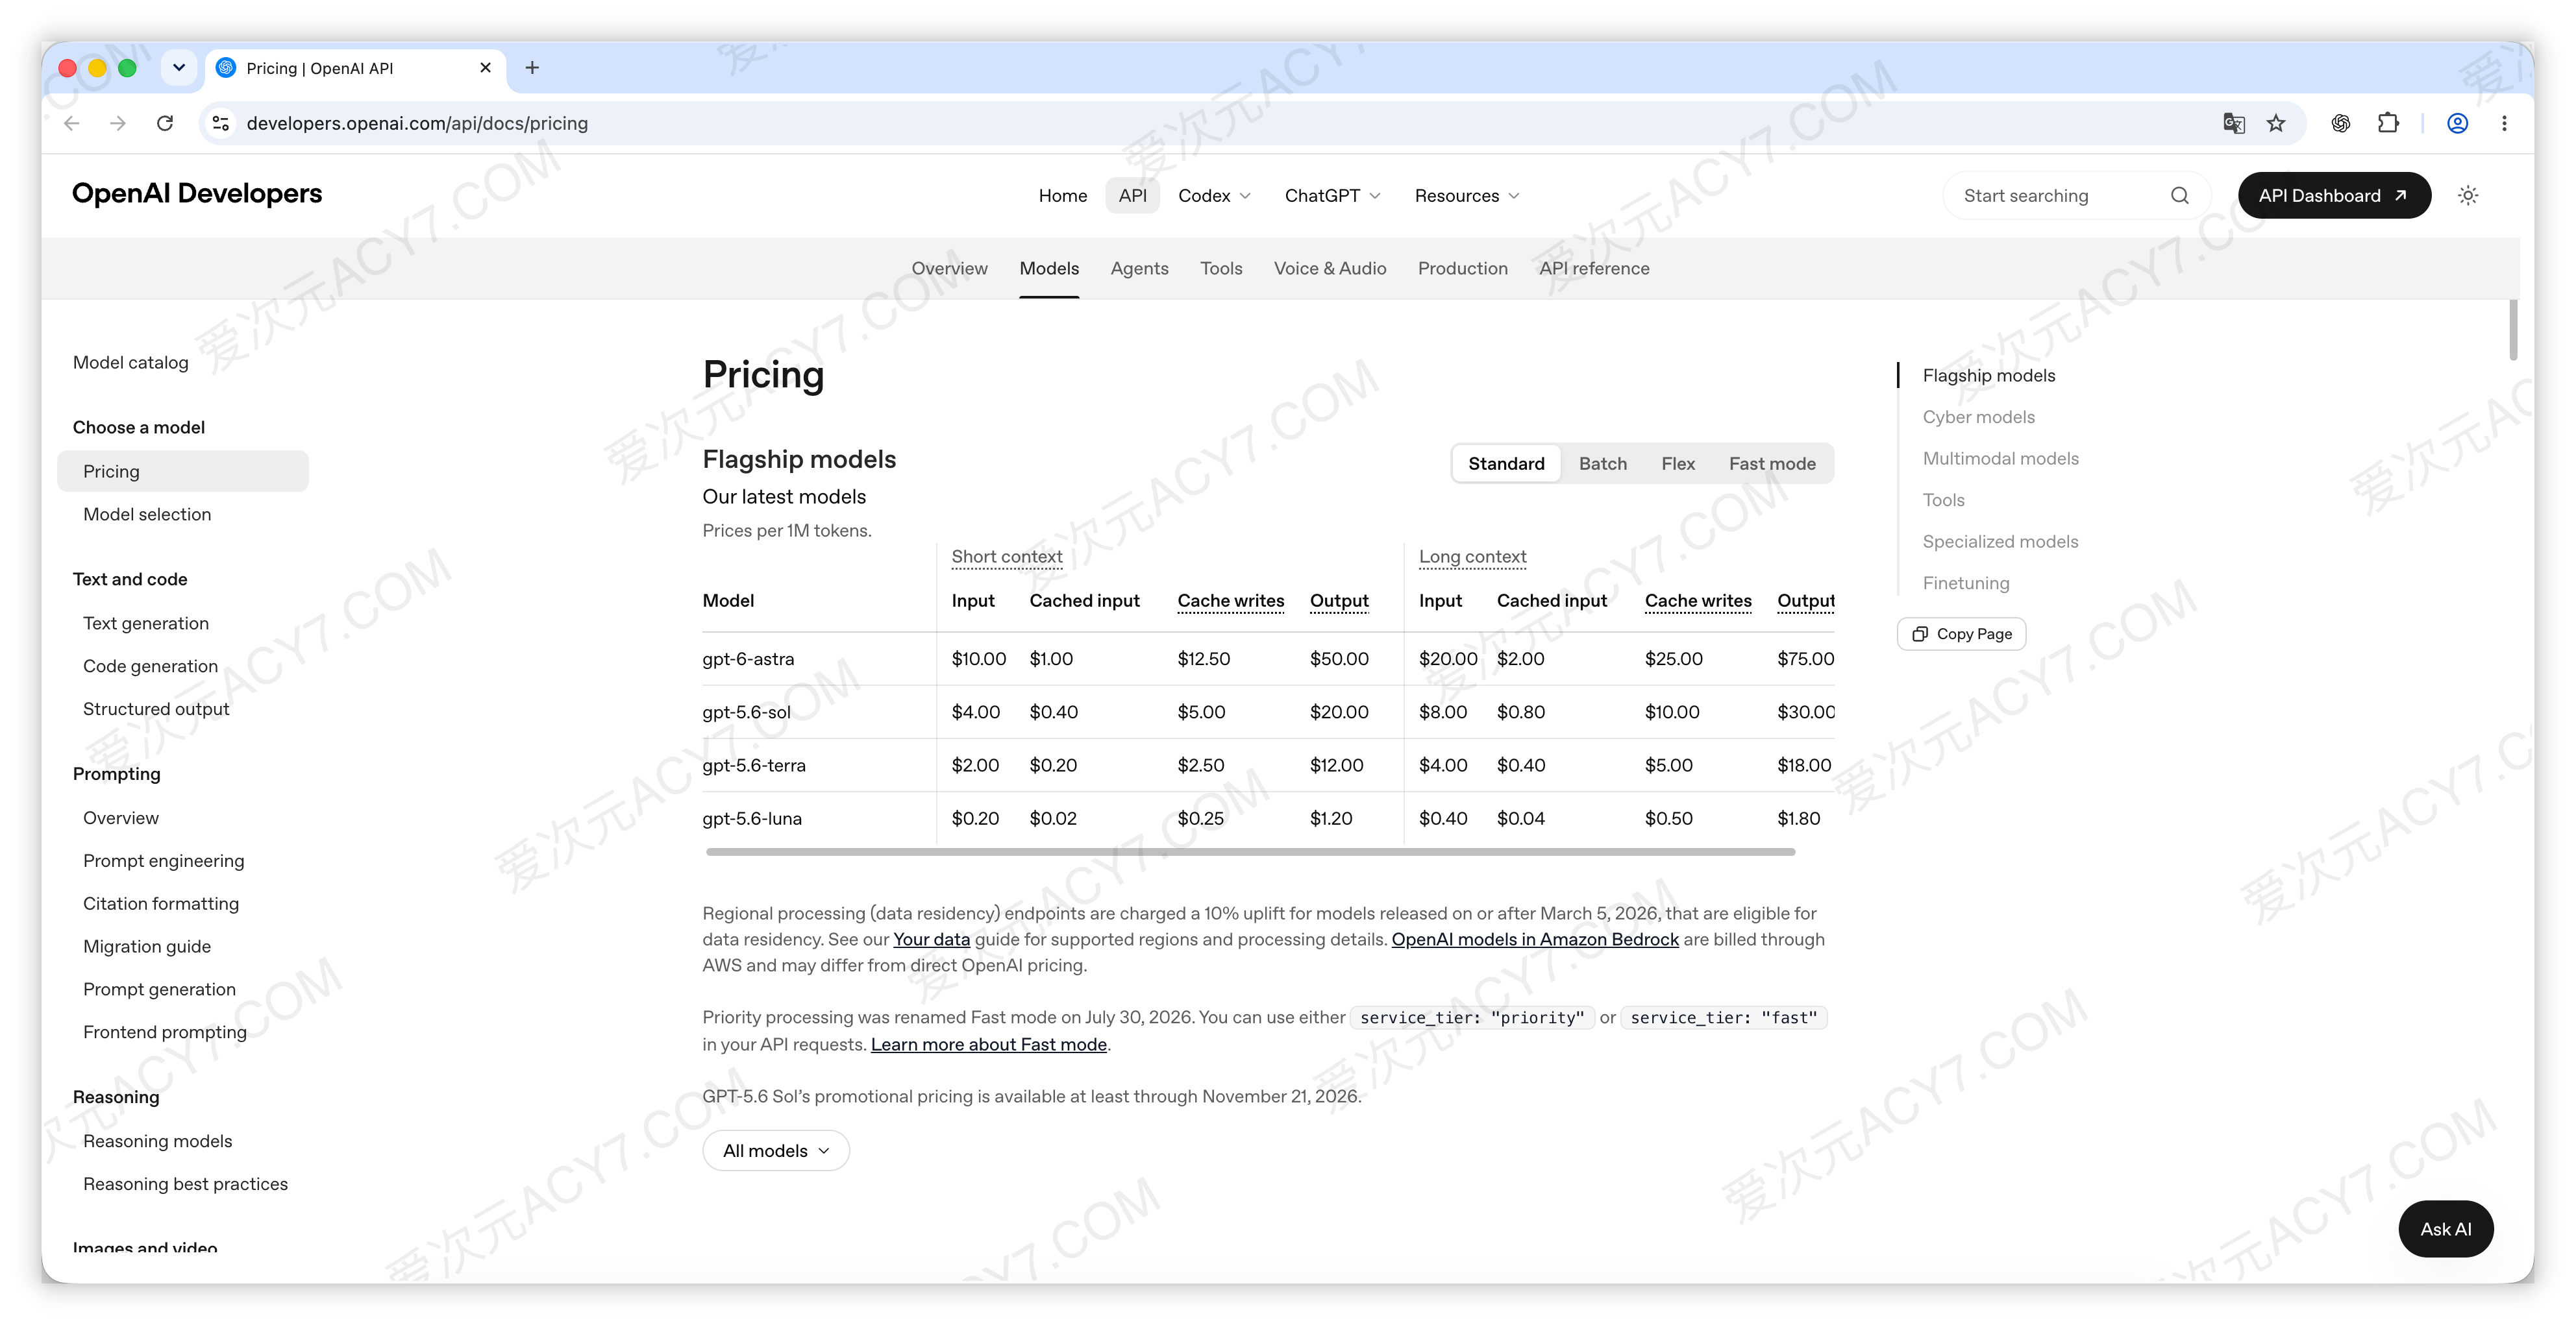Open Citation formatting in the sidebar
Image resolution: width=2576 pixels, height=1325 pixels.
tap(161, 905)
